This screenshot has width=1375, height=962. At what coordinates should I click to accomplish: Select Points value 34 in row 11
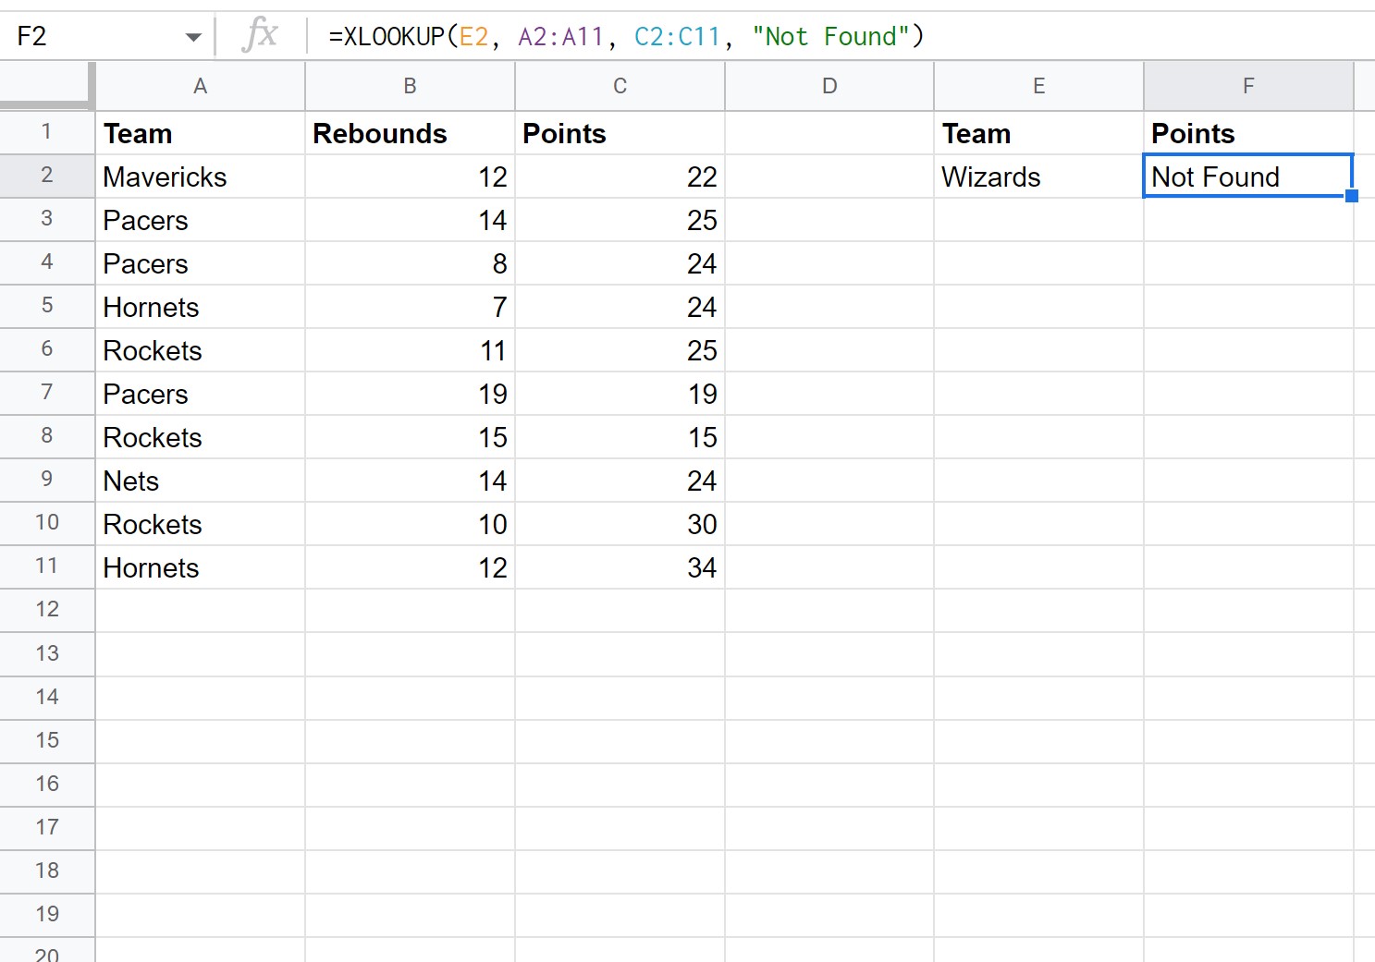pos(620,567)
